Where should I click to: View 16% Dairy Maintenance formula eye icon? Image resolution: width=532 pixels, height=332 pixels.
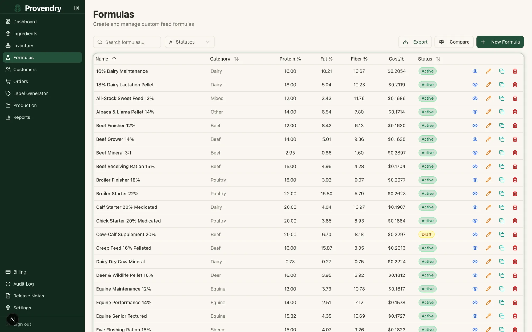(475, 71)
